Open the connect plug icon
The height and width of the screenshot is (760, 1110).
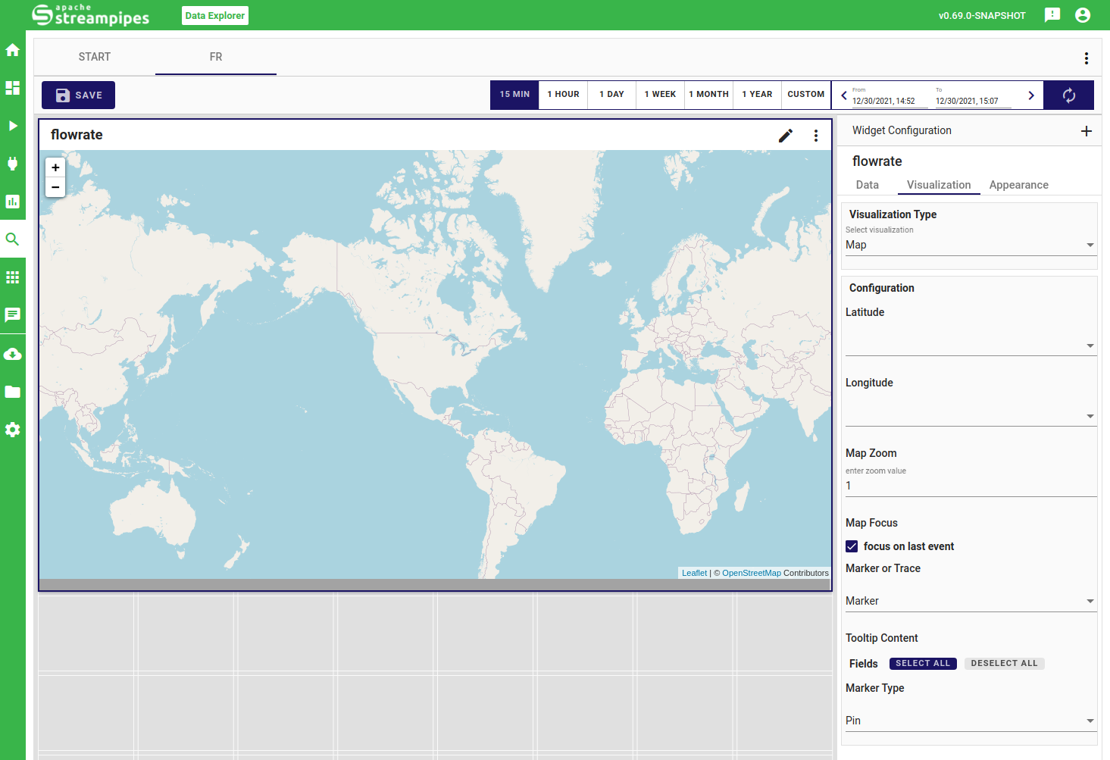coord(12,164)
